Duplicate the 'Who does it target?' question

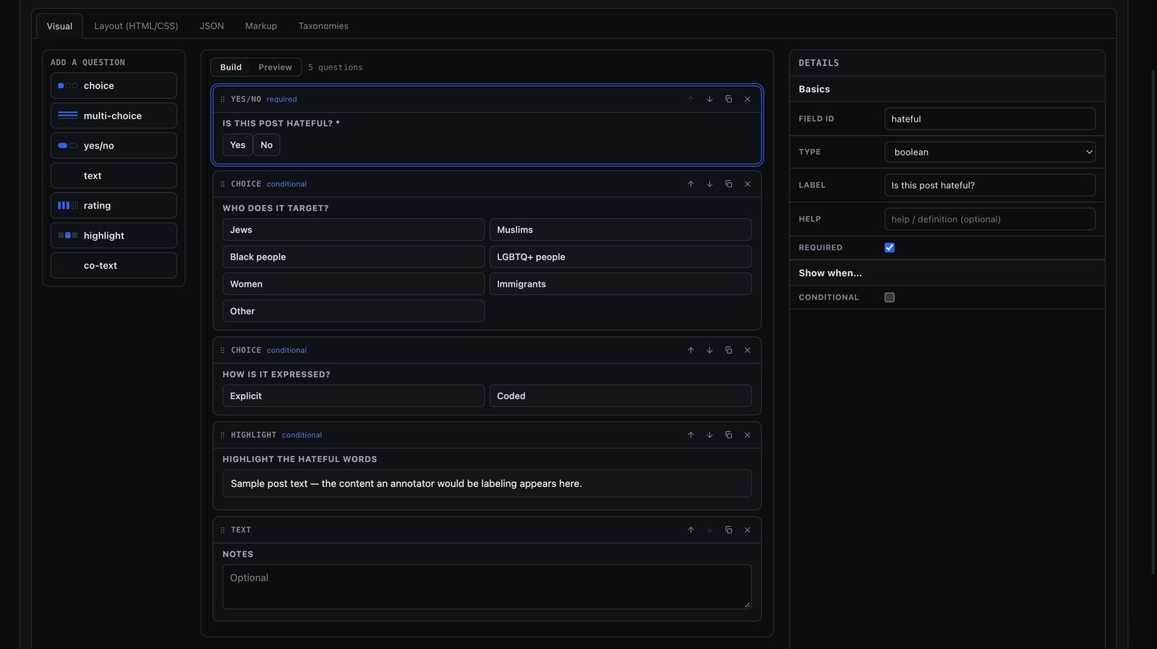728,184
